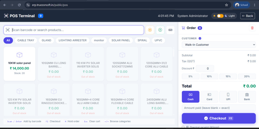Click the Discount amount input field
The width and height of the screenshot is (259, 129).
tap(205, 69)
